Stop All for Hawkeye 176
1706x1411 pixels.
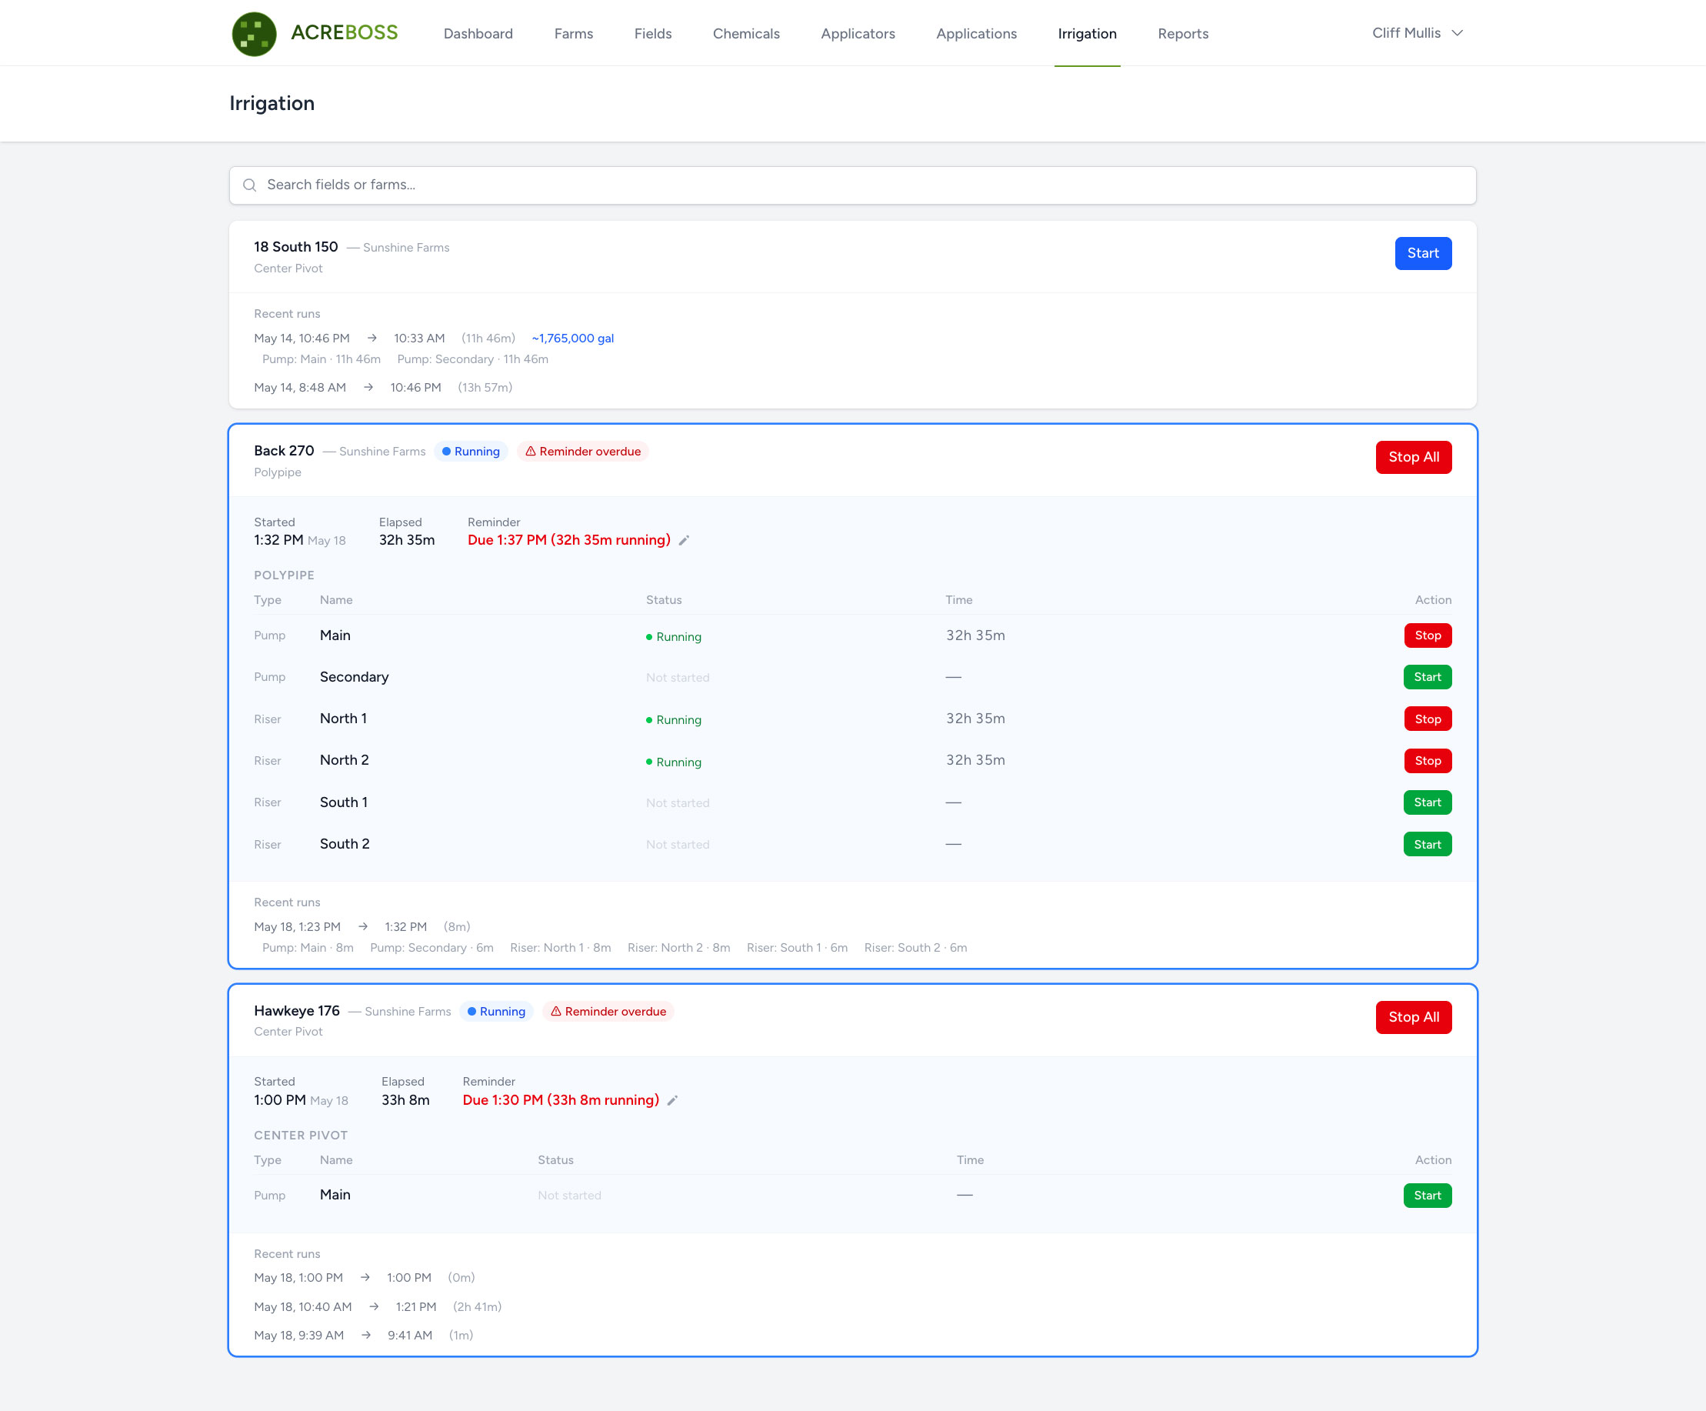tap(1413, 1017)
